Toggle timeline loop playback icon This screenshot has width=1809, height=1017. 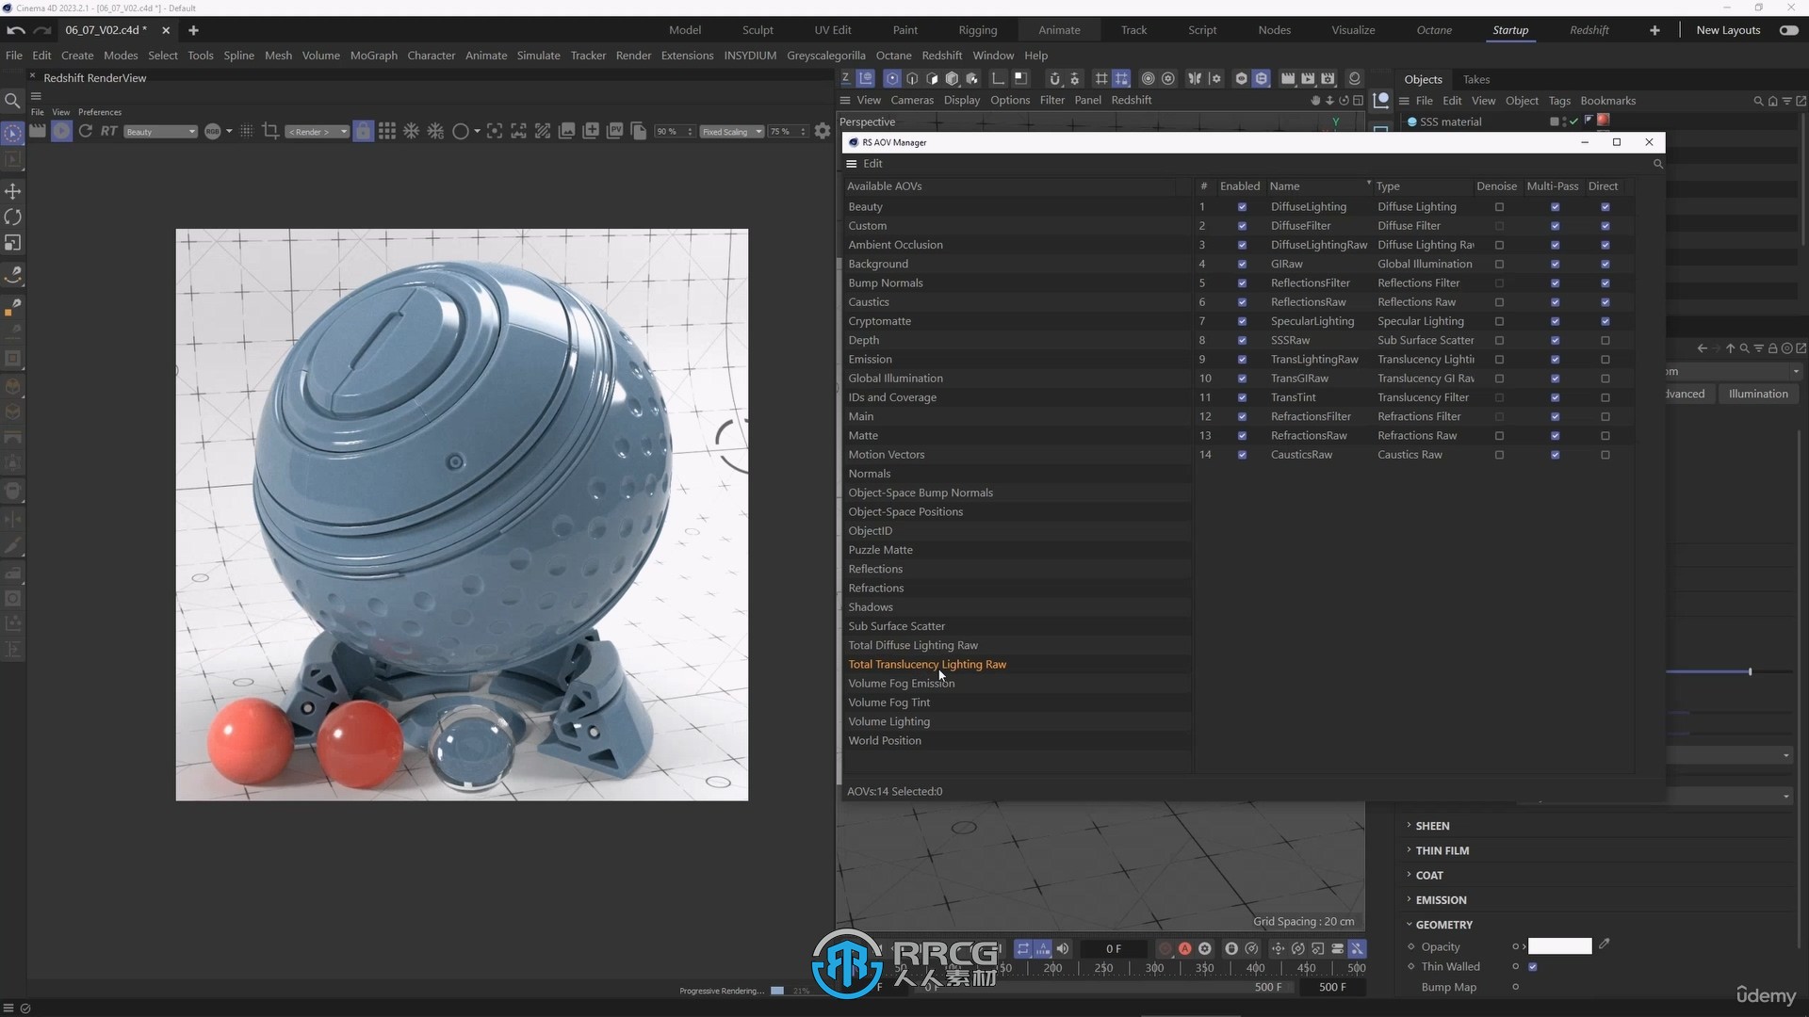1023,948
